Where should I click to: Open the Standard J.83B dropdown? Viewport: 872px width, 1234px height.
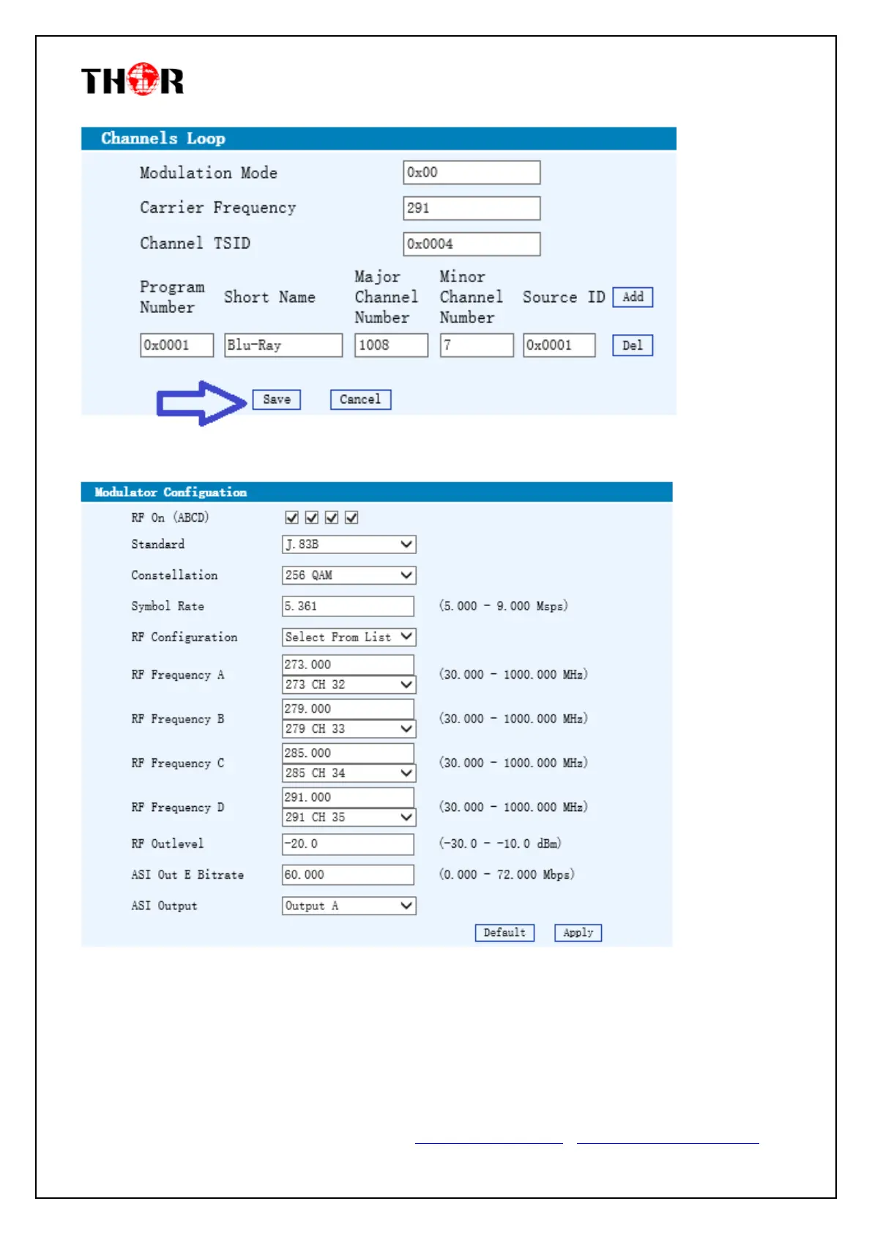[x=349, y=544]
